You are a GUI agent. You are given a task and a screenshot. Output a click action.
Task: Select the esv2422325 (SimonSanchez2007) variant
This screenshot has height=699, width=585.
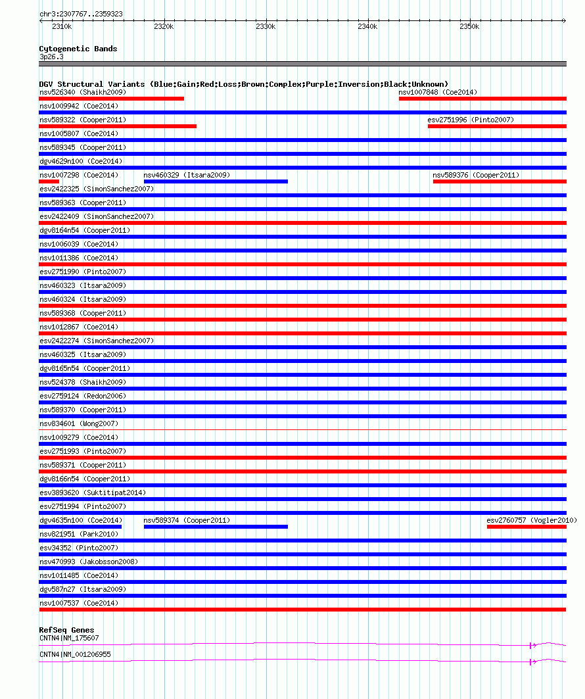click(x=97, y=189)
